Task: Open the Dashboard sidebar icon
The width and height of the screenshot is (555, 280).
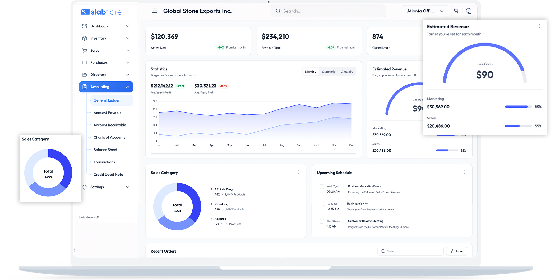Action: click(x=85, y=26)
